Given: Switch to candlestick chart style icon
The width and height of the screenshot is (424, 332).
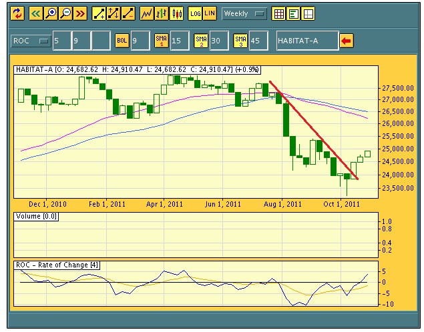Looking at the screenshot, I should [177, 13].
